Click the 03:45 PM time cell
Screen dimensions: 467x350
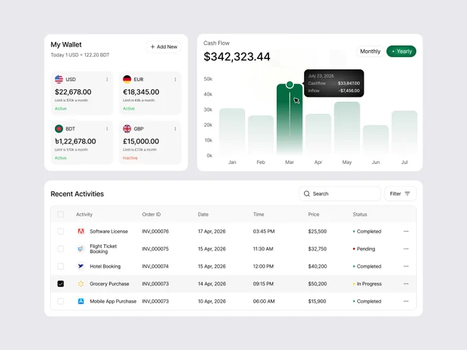pyautogui.click(x=264, y=231)
